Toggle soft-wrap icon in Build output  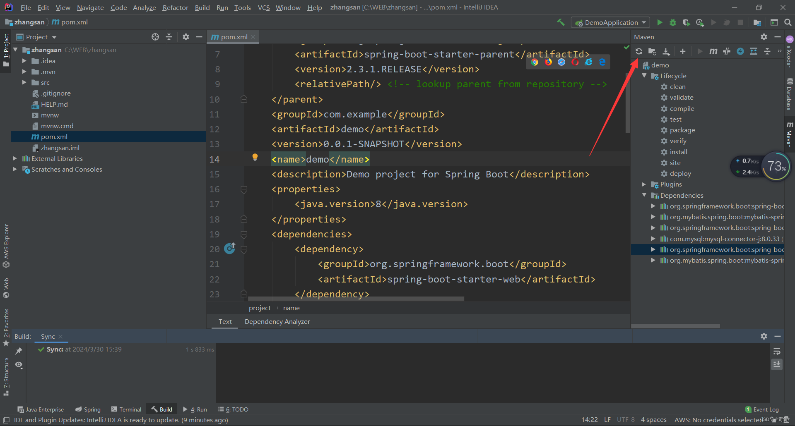pyautogui.click(x=777, y=351)
